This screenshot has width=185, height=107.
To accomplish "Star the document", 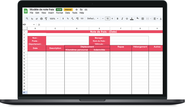I will coord(77,10).
